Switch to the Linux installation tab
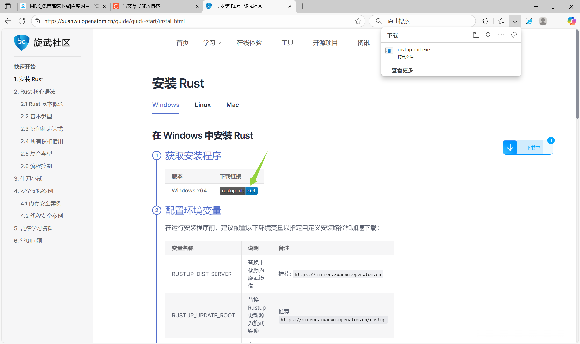The image size is (580, 344). pos(202,105)
